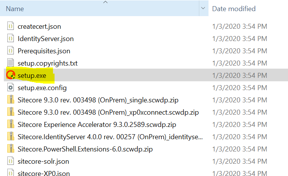The image size is (288, 176).
Task: Click the date modified of createcert.json
Action: (240, 26)
